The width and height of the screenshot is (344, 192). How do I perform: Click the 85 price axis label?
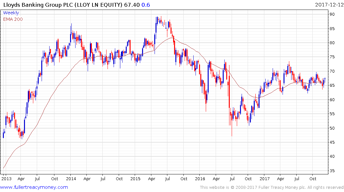pyautogui.click(x=332, y=28)
